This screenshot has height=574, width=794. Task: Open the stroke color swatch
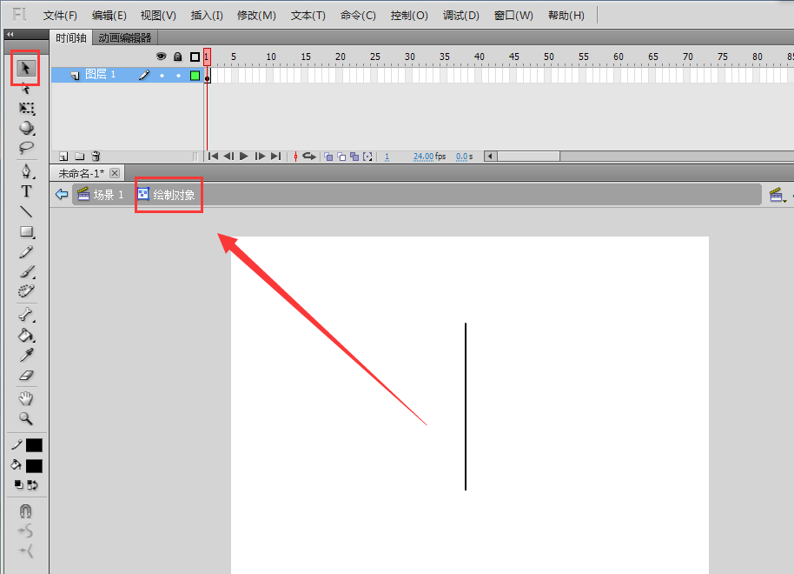pyautogui.click(x=34, y=445)
